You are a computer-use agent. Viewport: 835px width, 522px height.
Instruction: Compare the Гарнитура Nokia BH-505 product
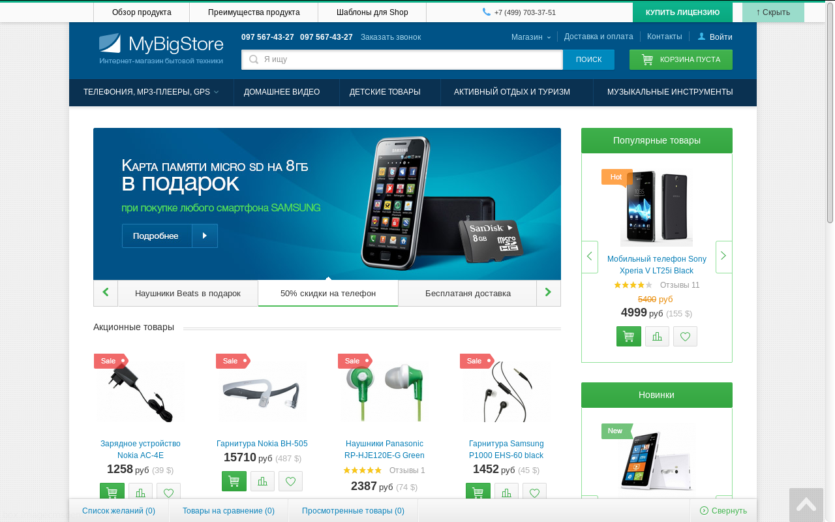click(x=262, y=481)
